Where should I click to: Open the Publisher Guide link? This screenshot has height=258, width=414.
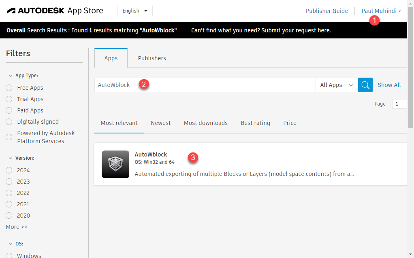click(327, 11)
